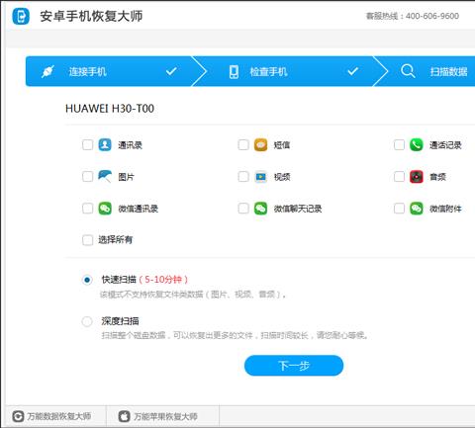Click the plug icon for 连接手机
This screenshot has width=475, height=428.
coord(47,71)
